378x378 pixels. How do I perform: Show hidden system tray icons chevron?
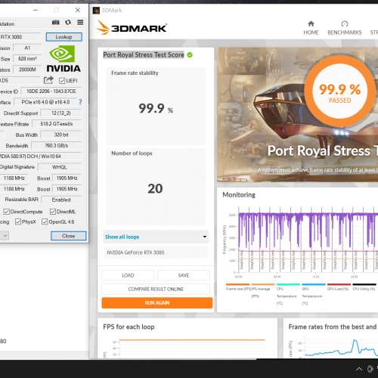(359, 369)
